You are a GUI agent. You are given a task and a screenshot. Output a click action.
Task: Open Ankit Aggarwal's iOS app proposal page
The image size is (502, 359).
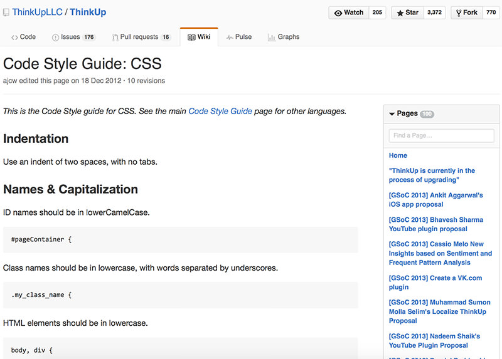(435, 200)
